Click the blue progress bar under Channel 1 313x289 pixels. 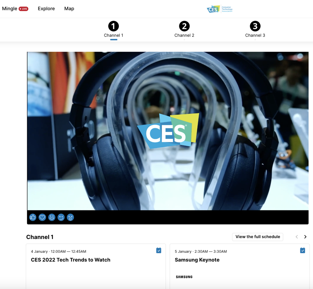point(113,40)
